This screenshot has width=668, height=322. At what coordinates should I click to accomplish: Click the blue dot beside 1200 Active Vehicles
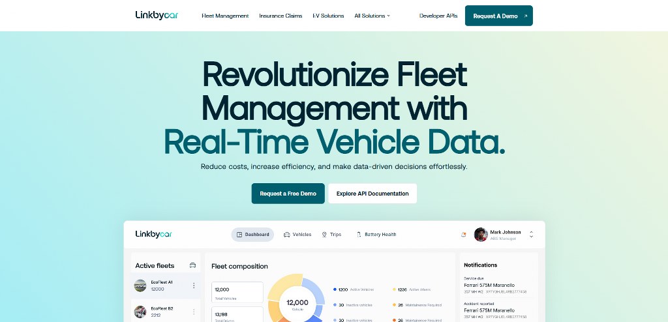(335, 289)
